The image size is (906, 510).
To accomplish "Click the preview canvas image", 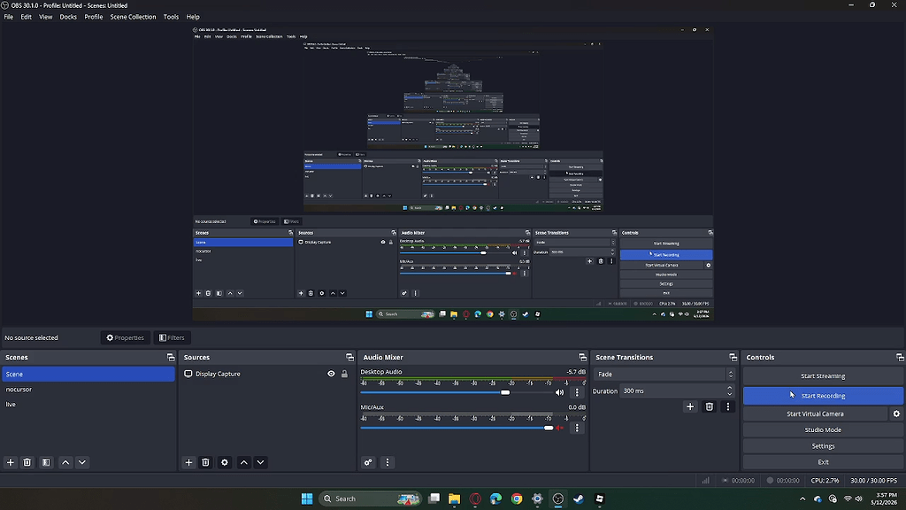I will click(453, 173).
